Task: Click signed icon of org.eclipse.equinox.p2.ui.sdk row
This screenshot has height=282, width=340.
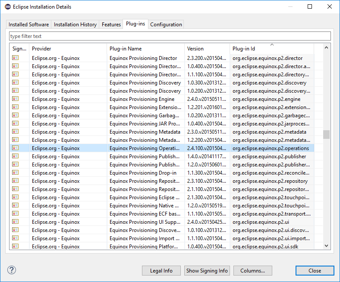Action: [x=16, y=246]
